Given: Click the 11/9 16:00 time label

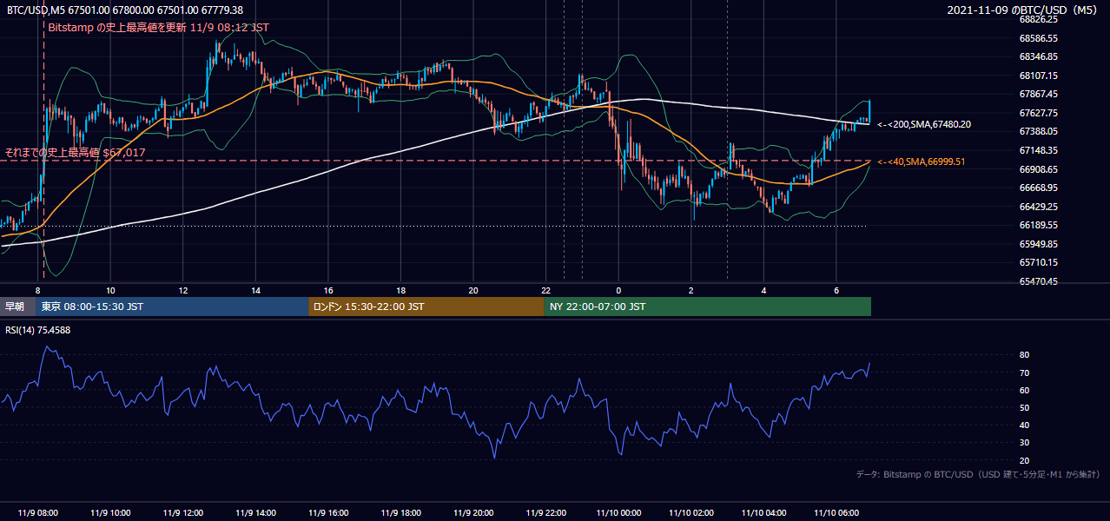Looking at the screenshot, I should (328, 512).
